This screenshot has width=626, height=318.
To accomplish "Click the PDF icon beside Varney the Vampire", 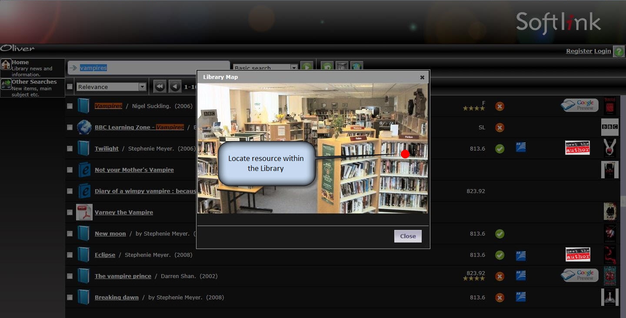I will pos(84,212).
